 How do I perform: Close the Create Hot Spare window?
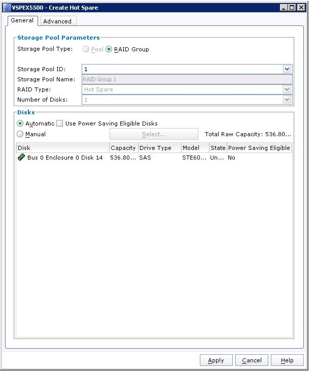tap(301, 8)
